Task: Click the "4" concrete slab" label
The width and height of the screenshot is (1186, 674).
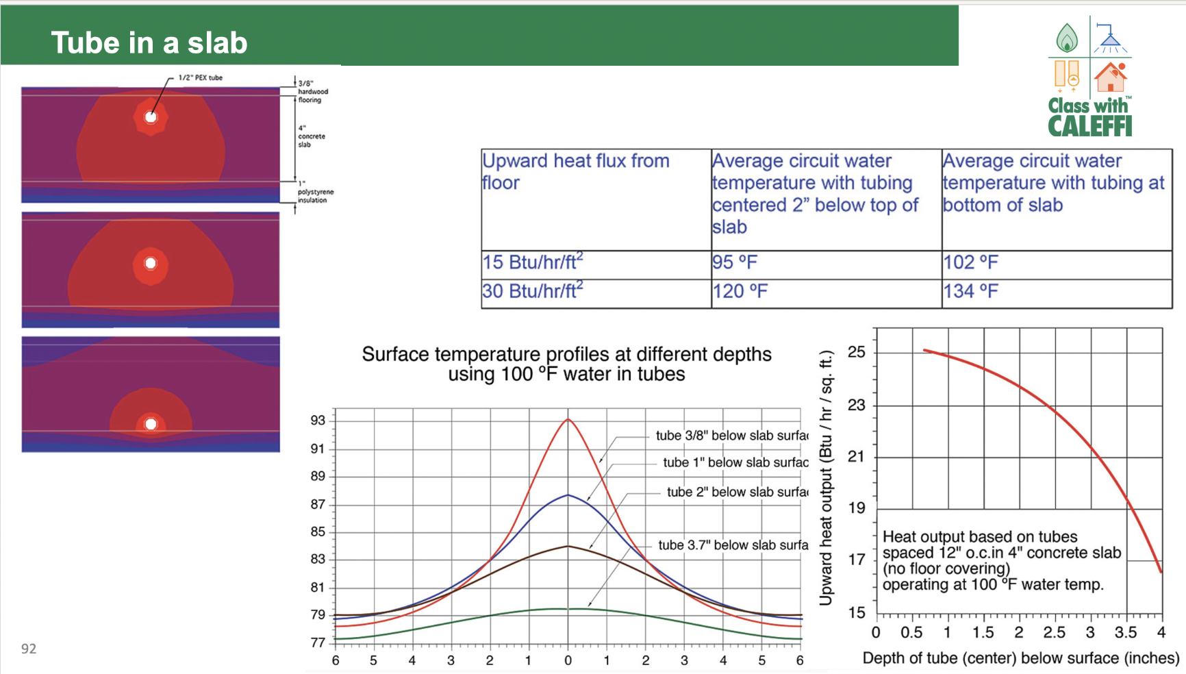Action: [x=312, y=136]
